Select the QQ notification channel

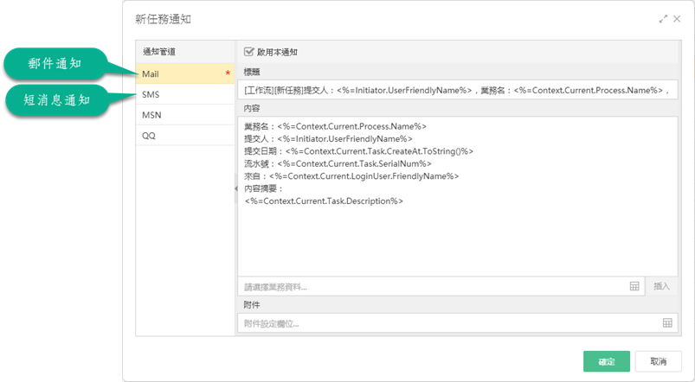(185, 136)
